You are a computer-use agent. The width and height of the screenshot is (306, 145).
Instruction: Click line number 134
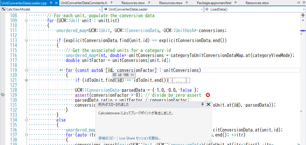(13, 120)
